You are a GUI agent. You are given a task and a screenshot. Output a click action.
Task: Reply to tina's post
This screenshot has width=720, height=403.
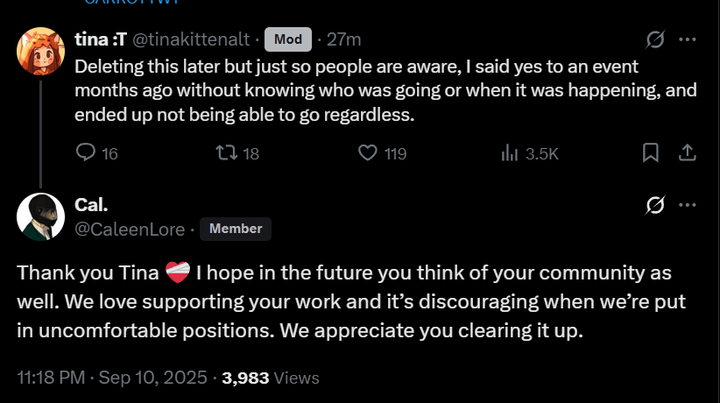[x=86, y=153]
